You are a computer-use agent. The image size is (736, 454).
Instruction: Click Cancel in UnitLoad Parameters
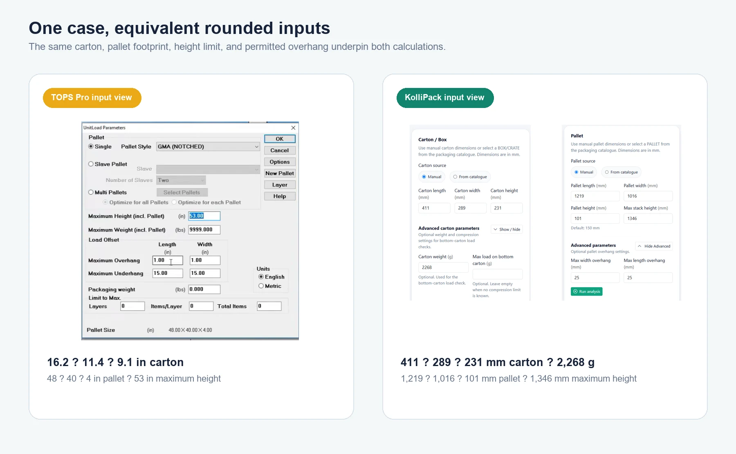coord(280,151)
